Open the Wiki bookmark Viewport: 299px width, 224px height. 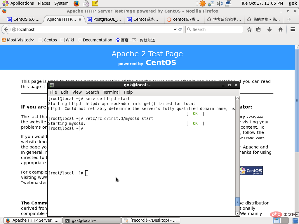tap(67, 40)
